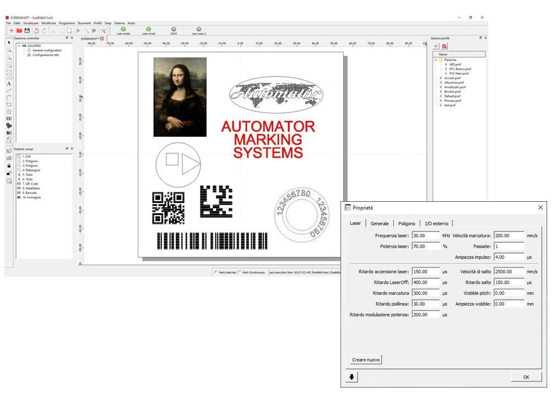The image size is (551, 398).
Task: Click the DXF import page icon
Action: click(x=9, y=140)
